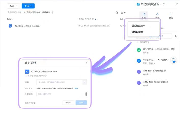The height and width of the screenshot is (127, 180).
Task: Click the 取消 button
Action: (68, 103)
